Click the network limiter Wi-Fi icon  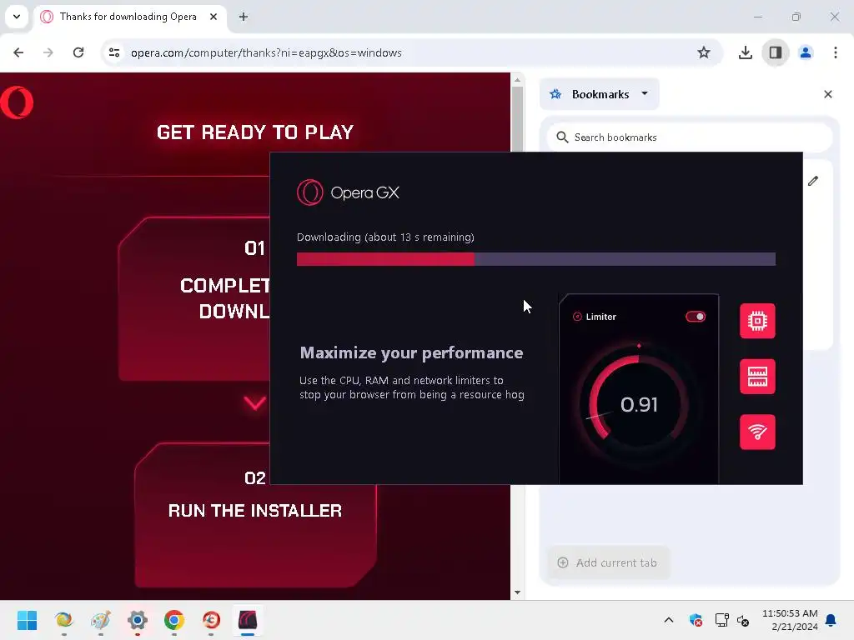(757, 432)
